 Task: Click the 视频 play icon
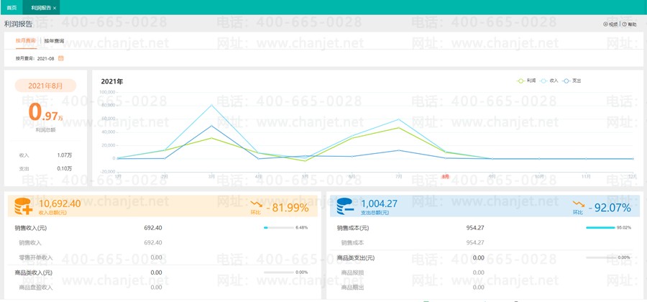pos(605,24)
